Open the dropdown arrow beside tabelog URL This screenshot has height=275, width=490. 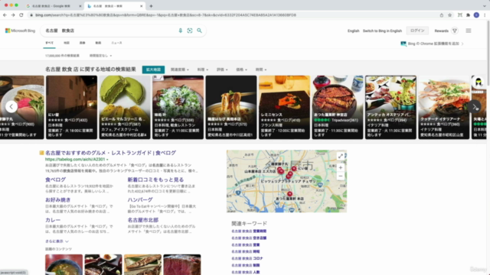pyautogui.click(x=107, y=160)
